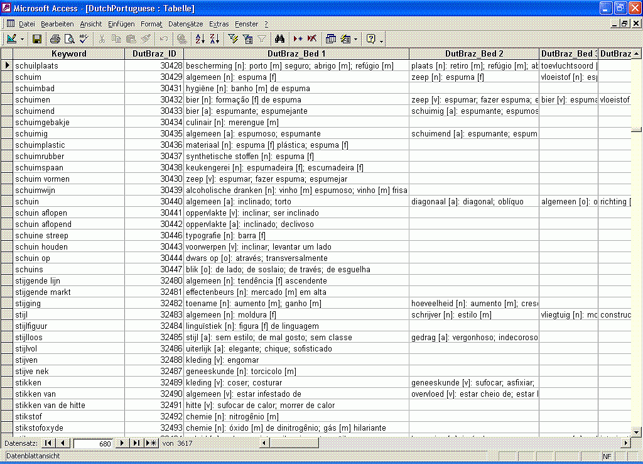Apply Filter by Selection (funnel with lightning)
This screenshot has height=464, width=643.
(233, 39)
